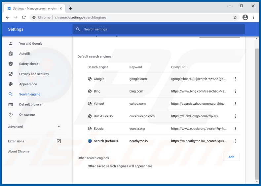The height and width of the screenshot is (186, 261).
Task: Open the Extensions link
Action: tap(16, 141)
